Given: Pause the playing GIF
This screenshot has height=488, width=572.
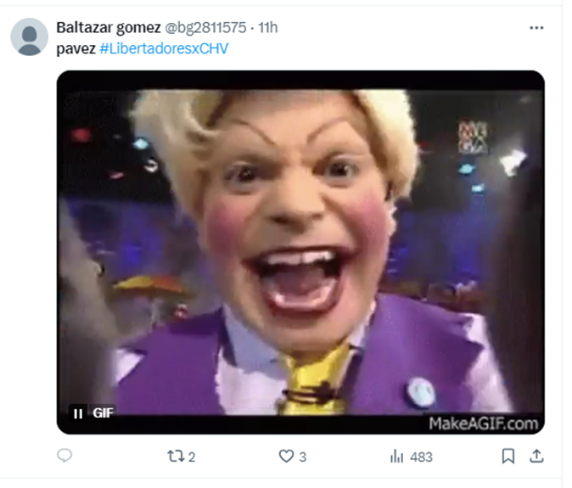Looking at the screenshot, I should point(78,413).
